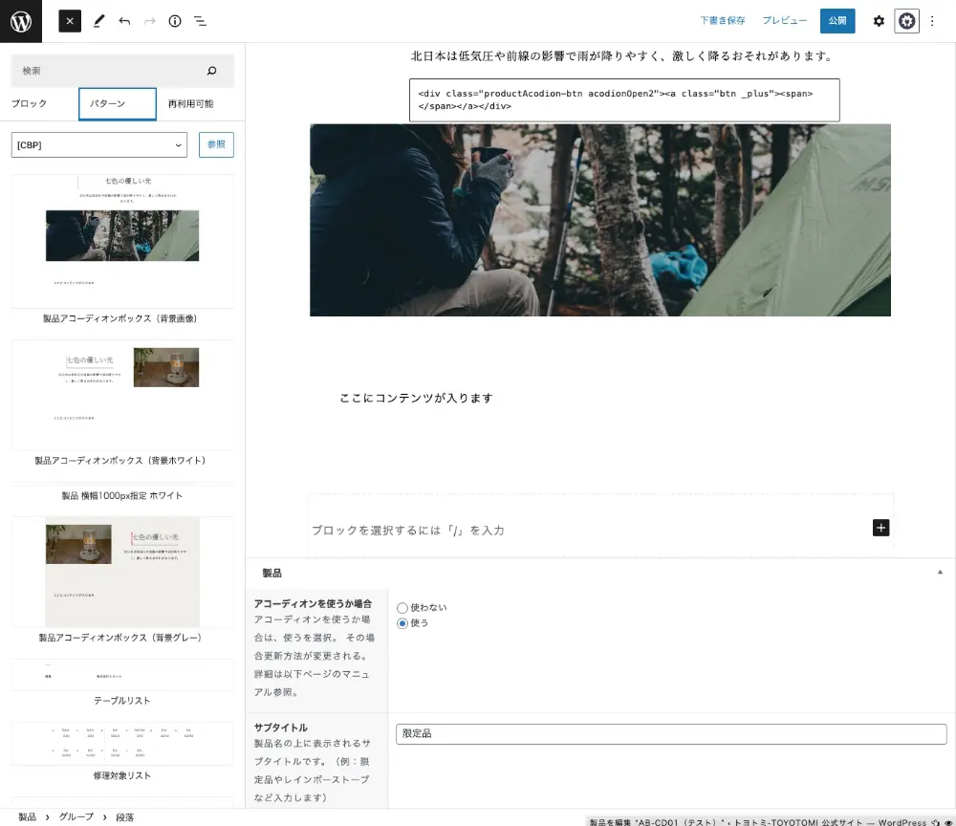956x826 pixels.
Task: Click 製品 in the breadcrumb
Action: click(x=27, y=816)
